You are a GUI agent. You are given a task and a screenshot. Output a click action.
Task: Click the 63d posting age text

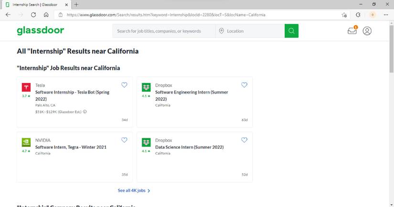click(x=245, y=120)
